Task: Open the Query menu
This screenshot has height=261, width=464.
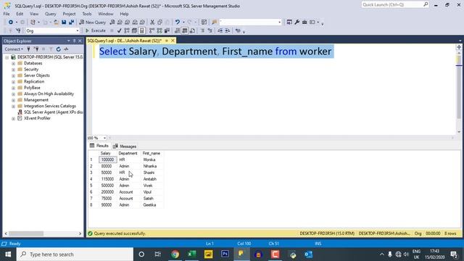Action: (50, 14)
